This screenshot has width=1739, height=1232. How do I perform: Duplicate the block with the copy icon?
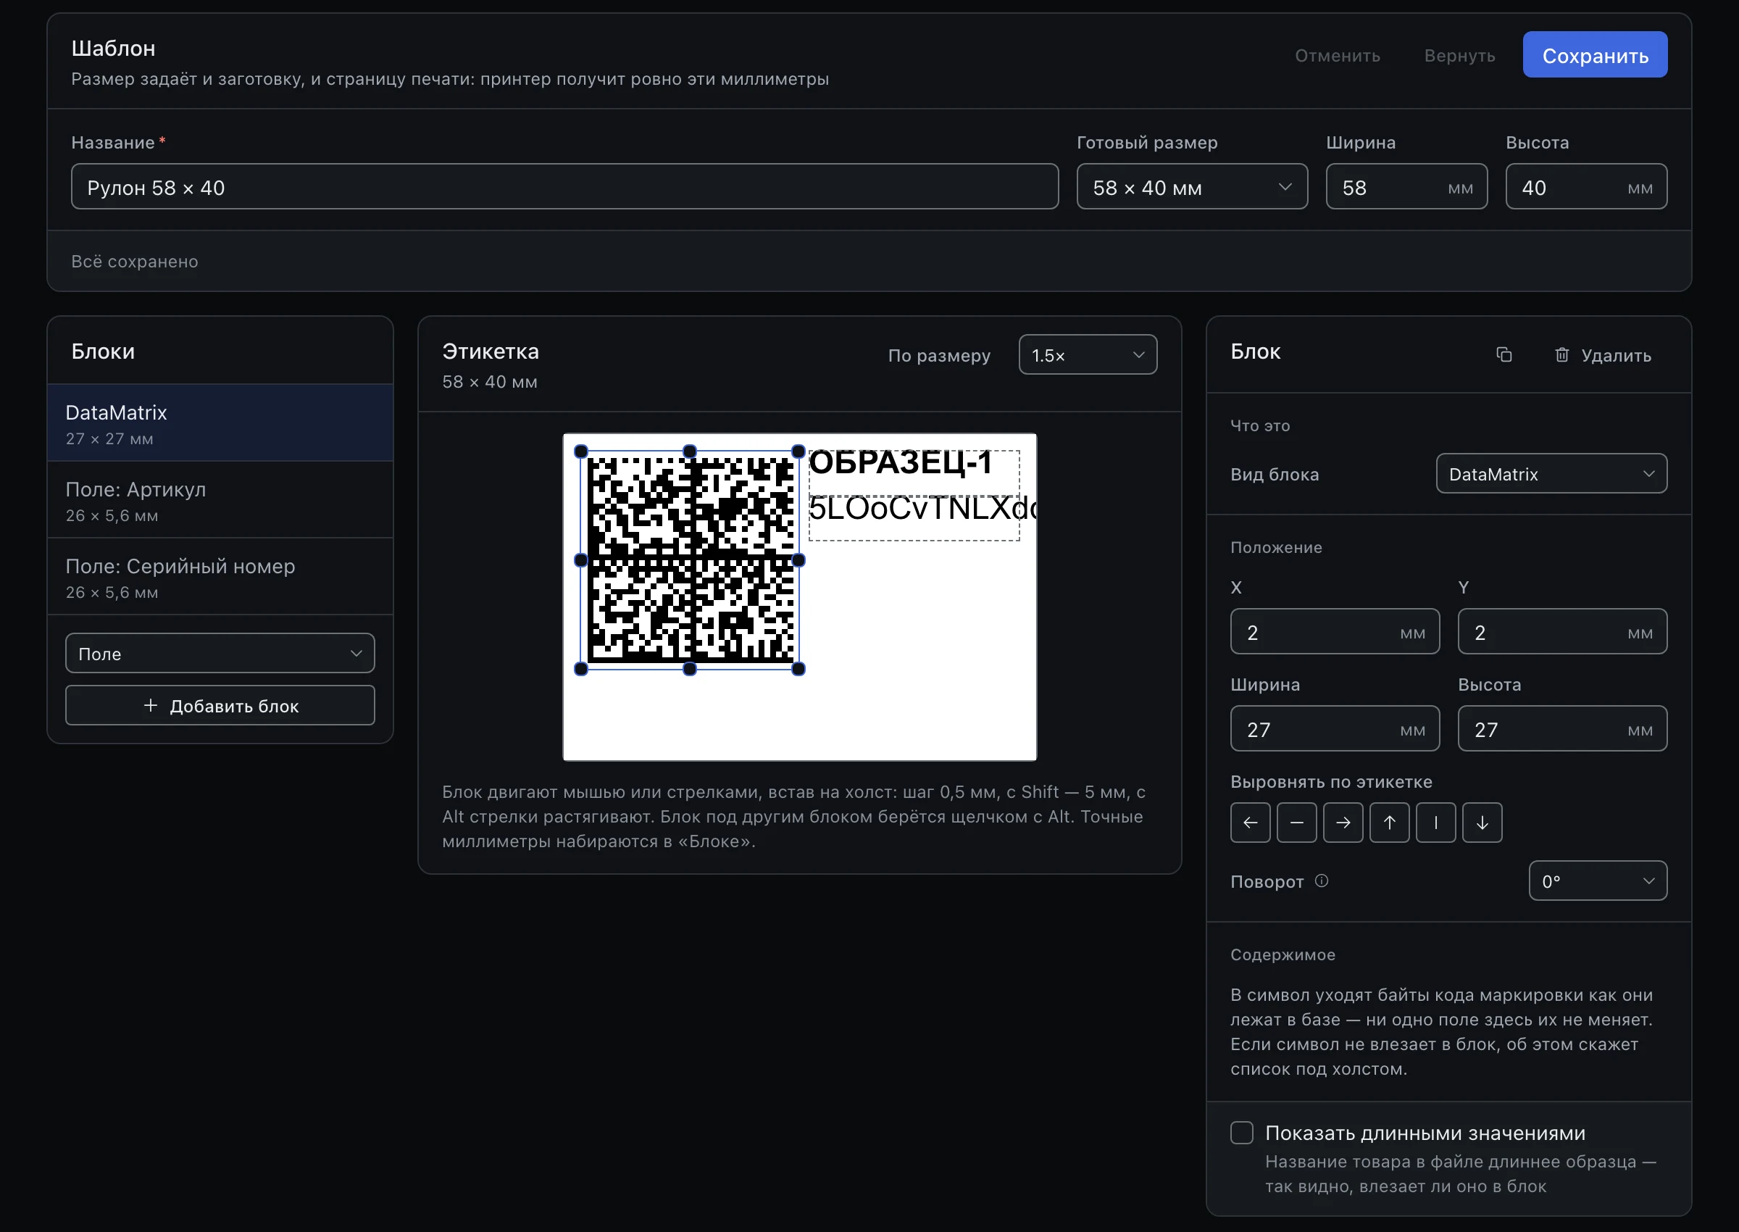point(1504,355)
